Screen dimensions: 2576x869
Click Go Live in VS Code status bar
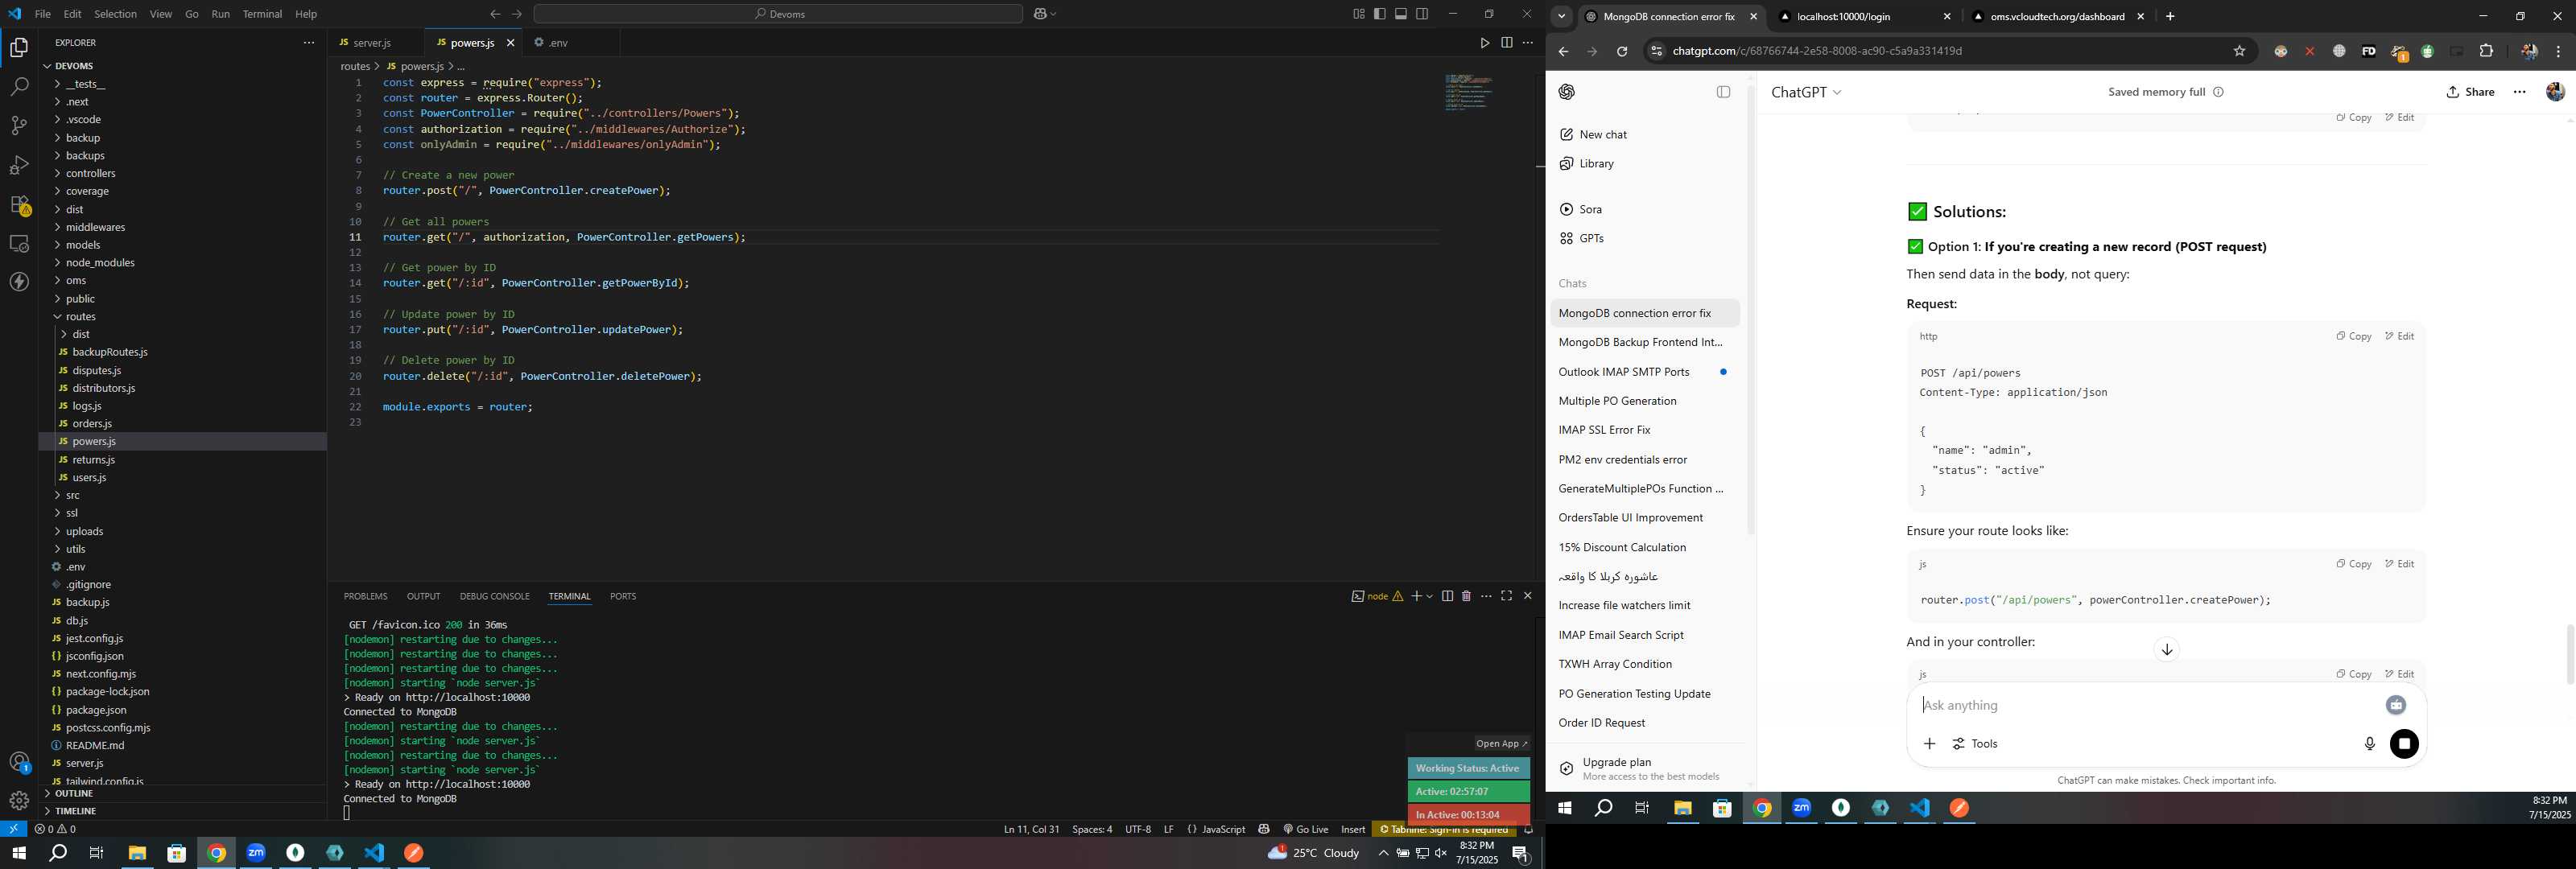1306,829
